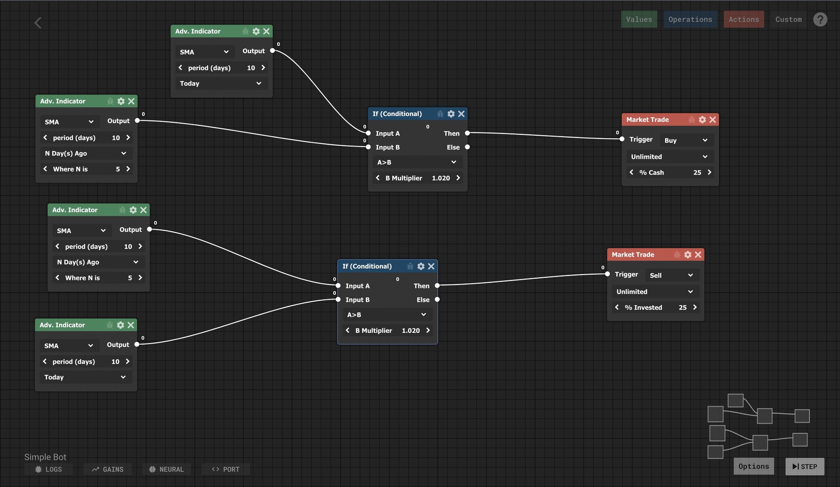840x487 pixels.
Task: Click the help question mark icon
Action: tap(820, 19)
